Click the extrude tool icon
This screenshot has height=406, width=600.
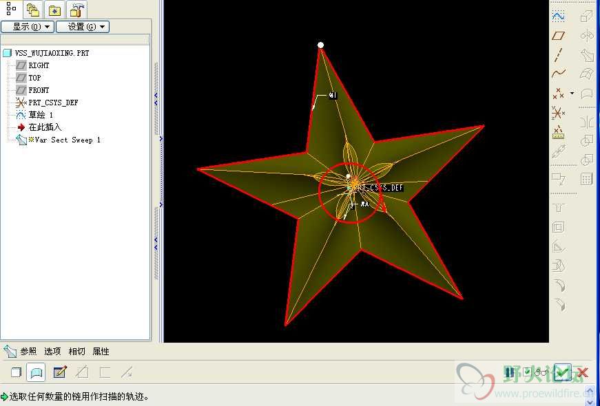(587, 17)
